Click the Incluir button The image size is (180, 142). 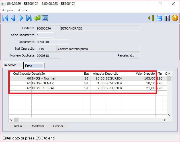[x=18, y=126]
